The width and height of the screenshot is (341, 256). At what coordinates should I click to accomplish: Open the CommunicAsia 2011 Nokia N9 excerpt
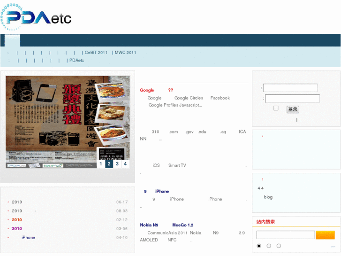192,236
